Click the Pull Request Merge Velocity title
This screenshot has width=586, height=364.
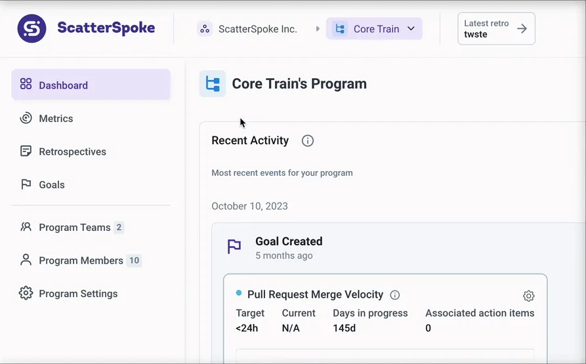pyautogui.click(x=315, y=295)
